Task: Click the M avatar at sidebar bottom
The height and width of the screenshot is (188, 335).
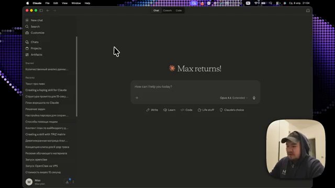Action: pos(29,182)
